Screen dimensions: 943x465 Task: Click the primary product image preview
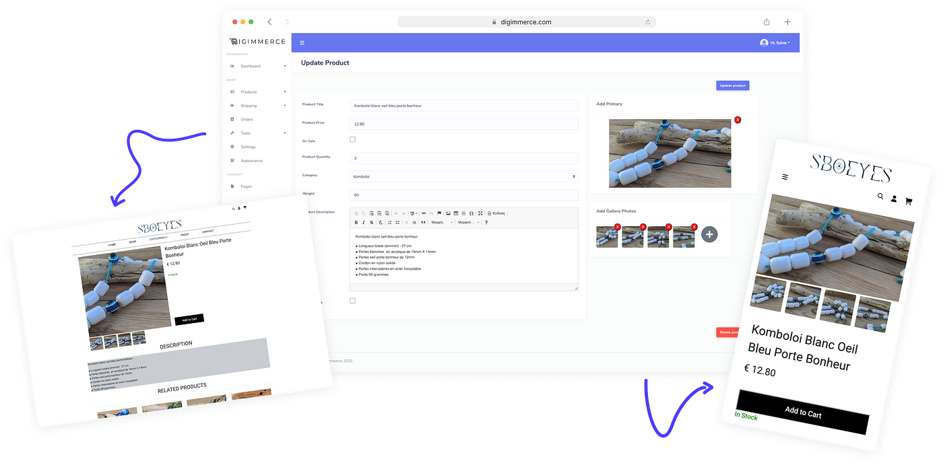coord(670,153)
